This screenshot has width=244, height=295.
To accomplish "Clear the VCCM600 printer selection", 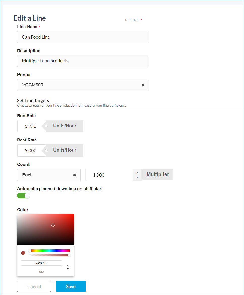I will 143,85.
